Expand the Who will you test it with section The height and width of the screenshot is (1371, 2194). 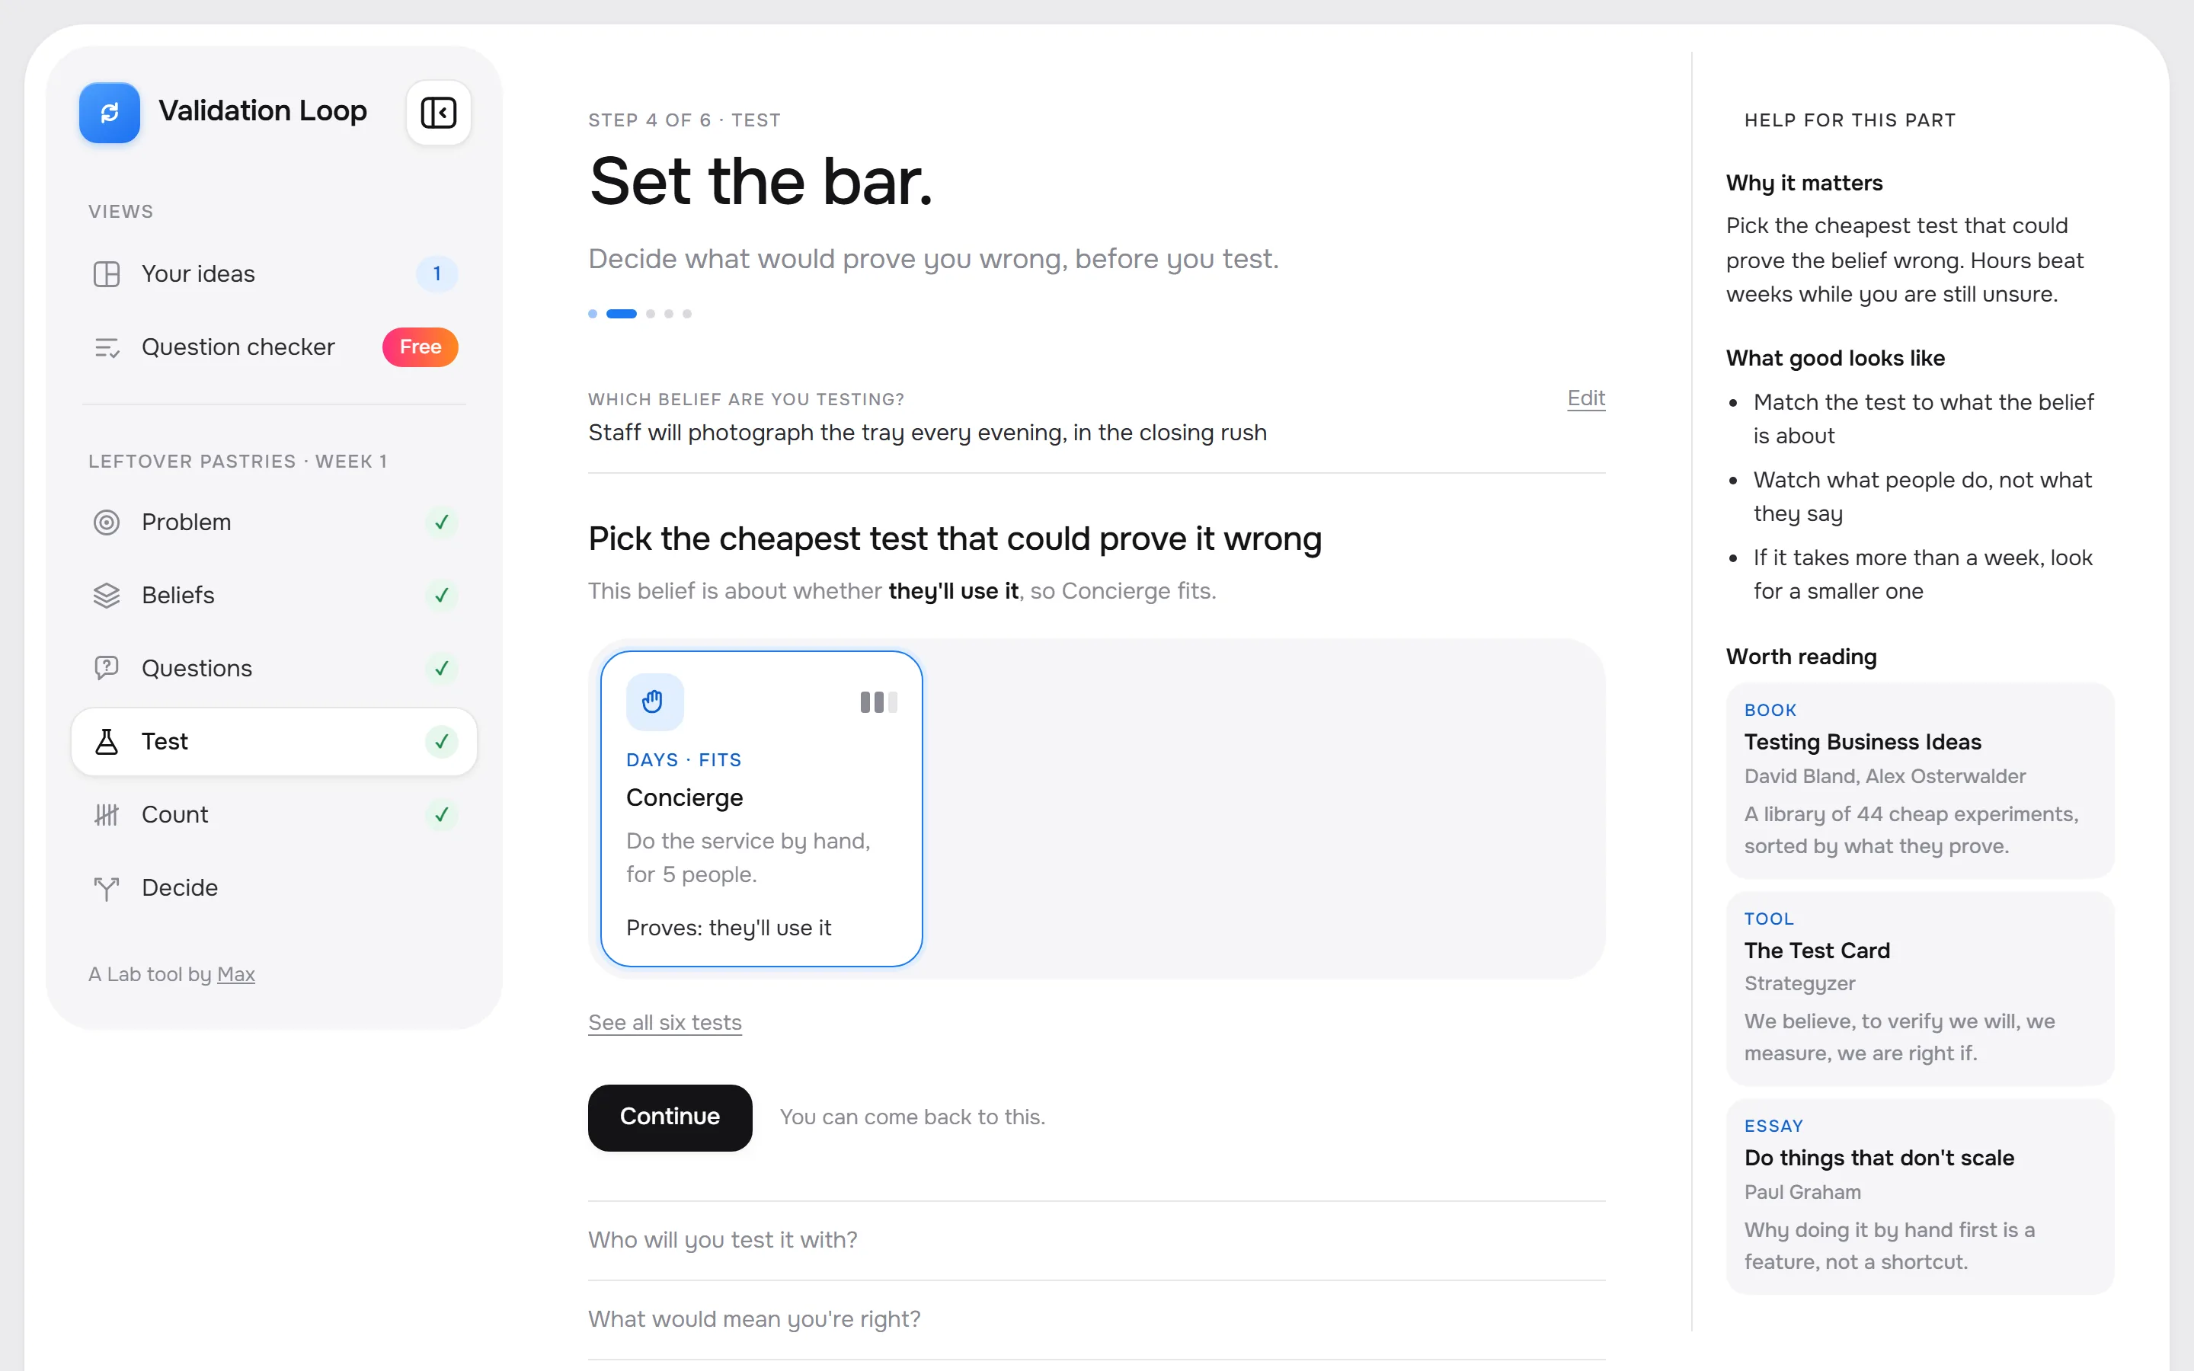tap(1096, 1241)
